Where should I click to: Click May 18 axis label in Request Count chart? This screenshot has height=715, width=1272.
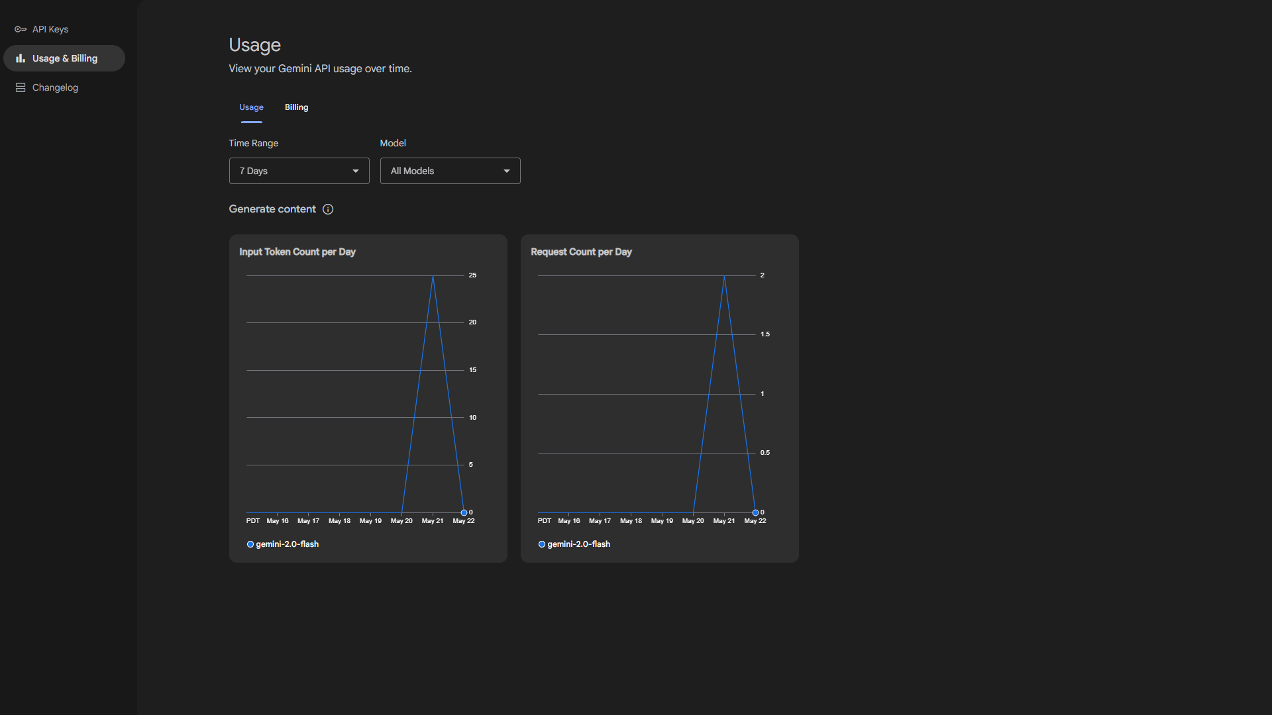(x=631, y=521)
